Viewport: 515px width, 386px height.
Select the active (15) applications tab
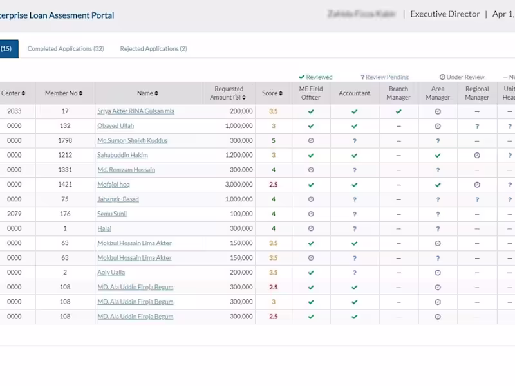pos(8,49)
